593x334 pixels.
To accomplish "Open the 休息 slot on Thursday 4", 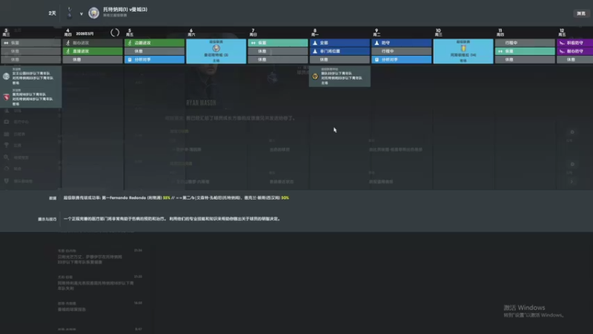I will coord(93,59).
